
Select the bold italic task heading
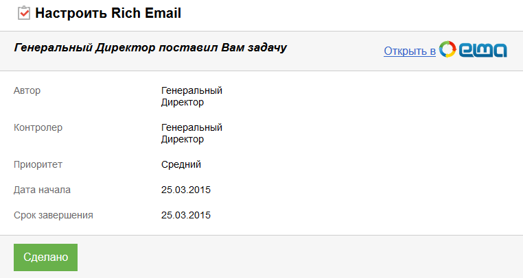tap(150, 48)
